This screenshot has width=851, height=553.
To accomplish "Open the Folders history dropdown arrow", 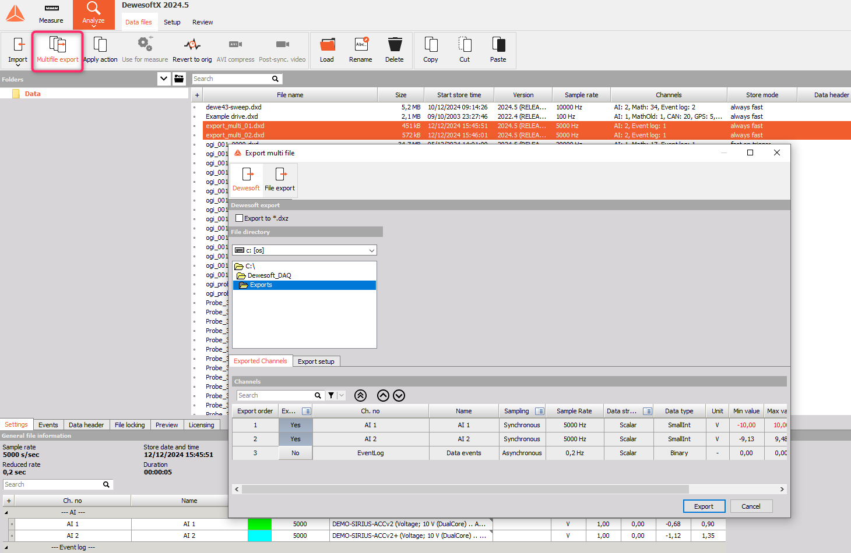I will tap(164, 79).
